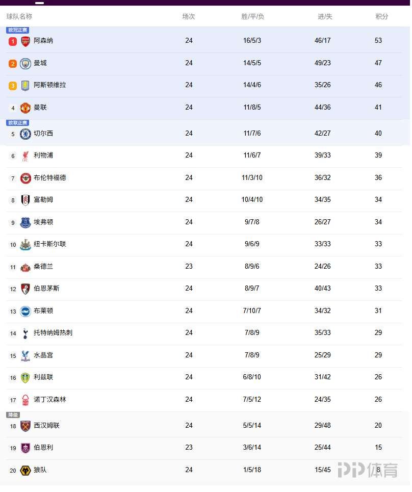412x492 pixels.
Task: Click the Tottenham Hotspur crest icon
Action: click(25, 333)
